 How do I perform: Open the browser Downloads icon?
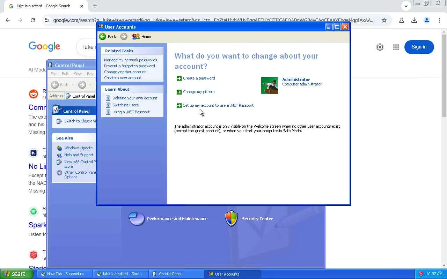pyautogui.click(x=414, y=20)
